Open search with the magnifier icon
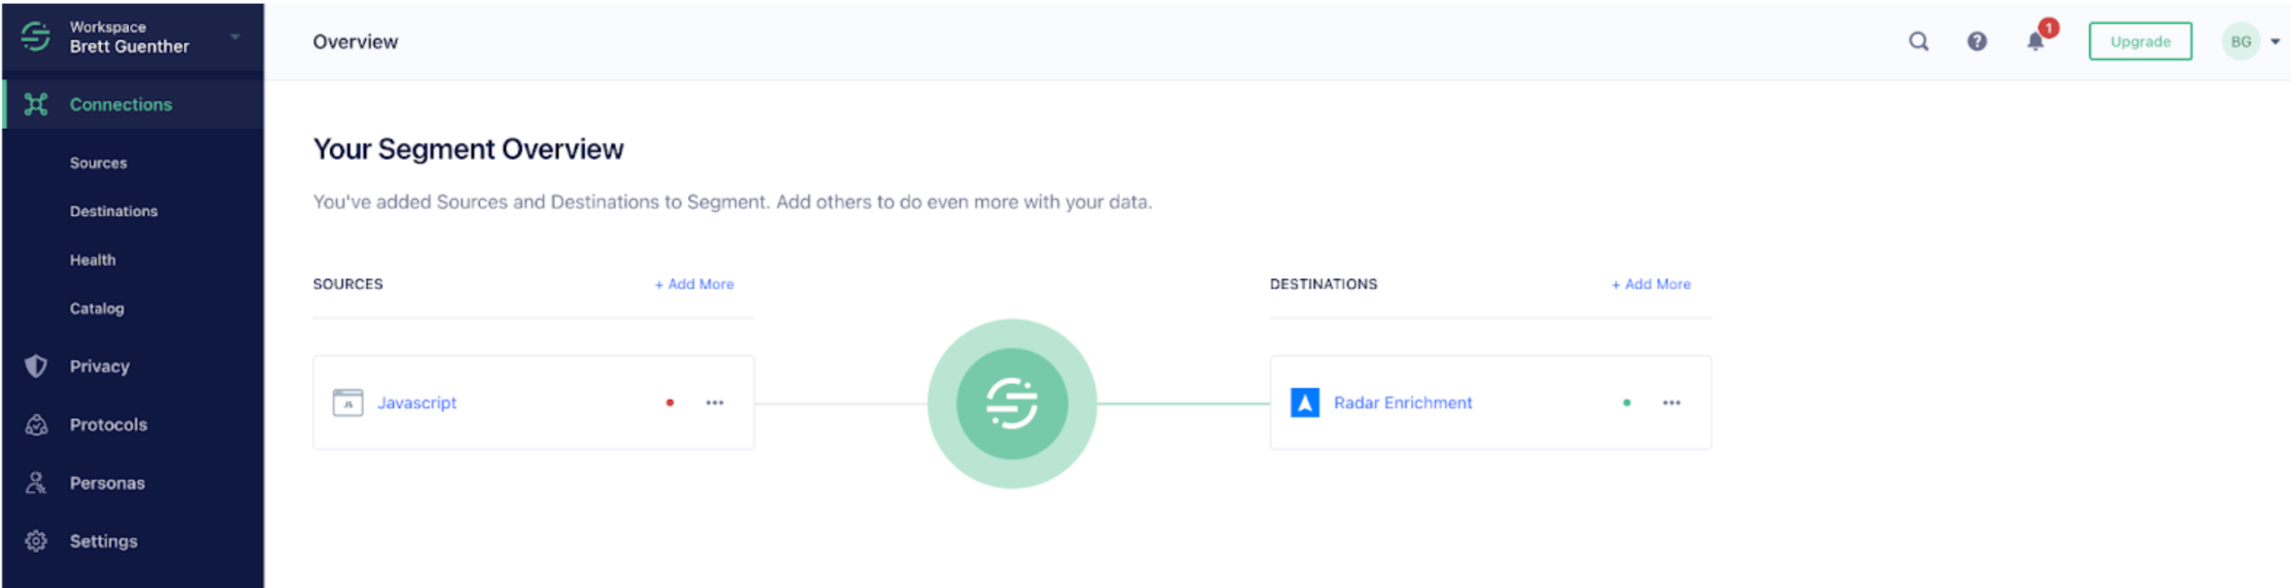Viewport: 2291px width, 588px height. 1918,41
